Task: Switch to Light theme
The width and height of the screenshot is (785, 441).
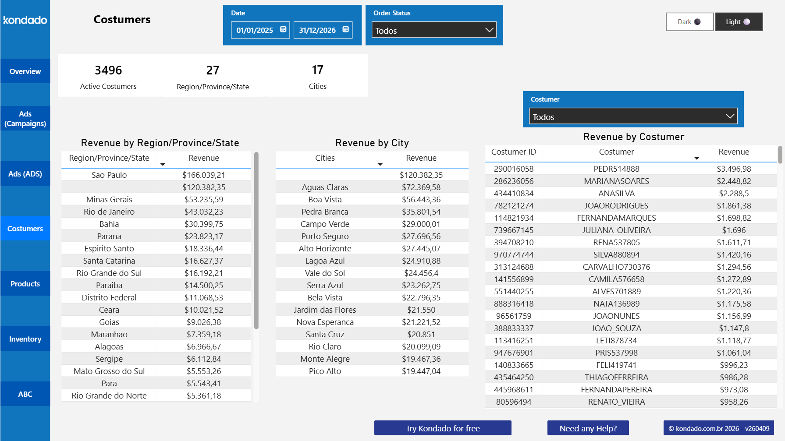Action: click(x=739, y=21)
